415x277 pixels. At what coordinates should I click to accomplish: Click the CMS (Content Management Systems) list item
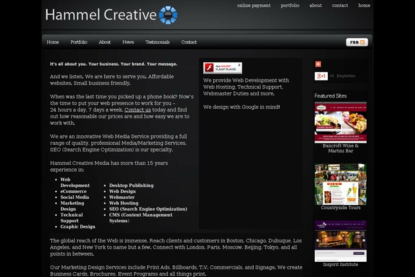point(140,217)
